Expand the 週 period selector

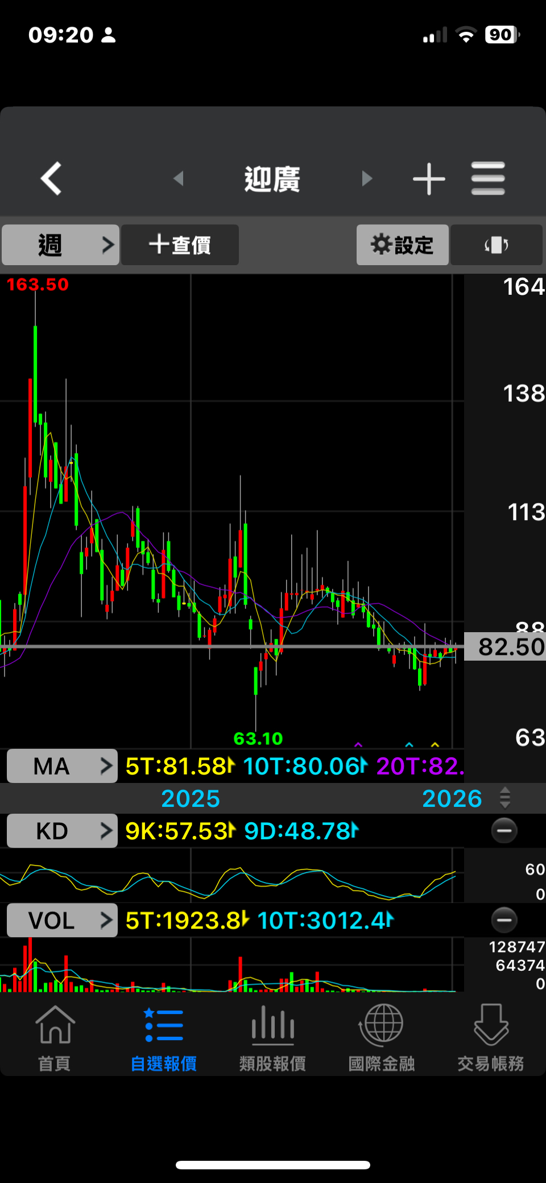coord(60,245)
